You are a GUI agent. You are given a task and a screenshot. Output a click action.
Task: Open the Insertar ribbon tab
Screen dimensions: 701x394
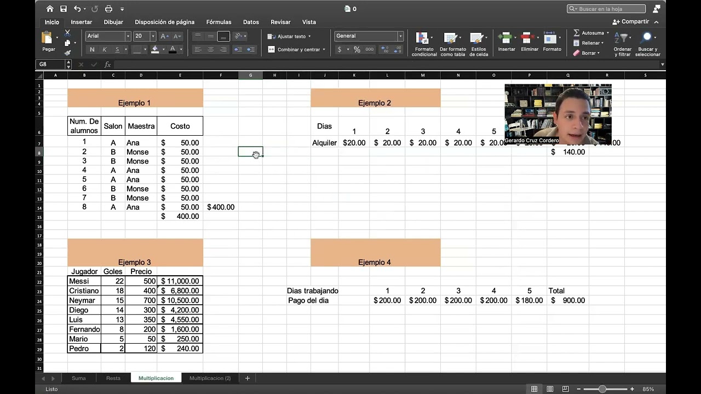81,22
